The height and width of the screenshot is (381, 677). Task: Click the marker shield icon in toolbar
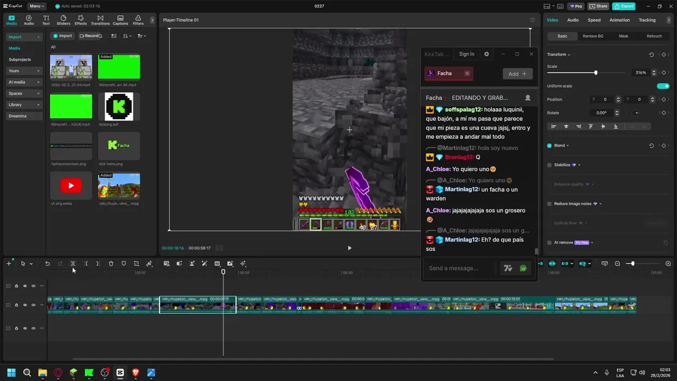(x=124, y=264)
